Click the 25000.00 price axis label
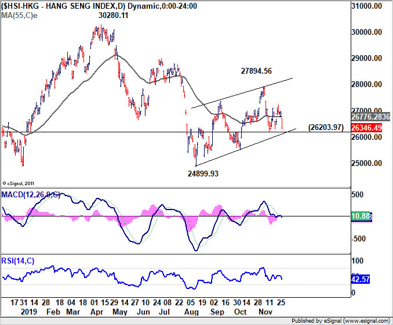 367,163
